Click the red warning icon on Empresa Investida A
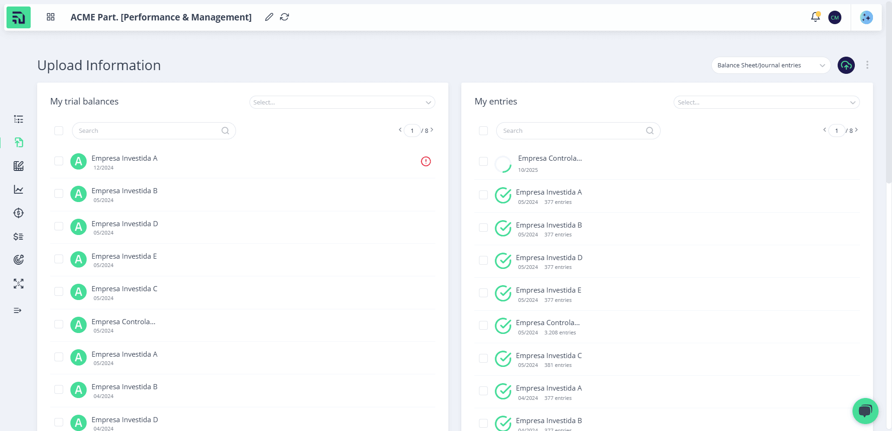This screenshot has width=892, height=431. click(426, 162)
